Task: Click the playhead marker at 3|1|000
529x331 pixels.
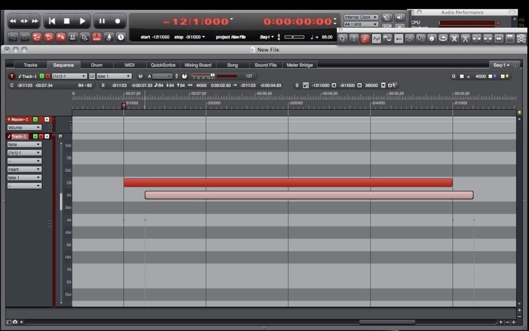Action: 124,106
